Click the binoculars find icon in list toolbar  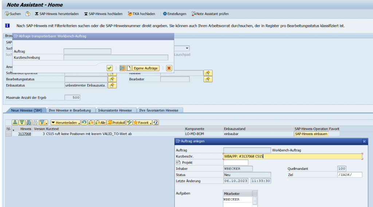coord(28,123)
